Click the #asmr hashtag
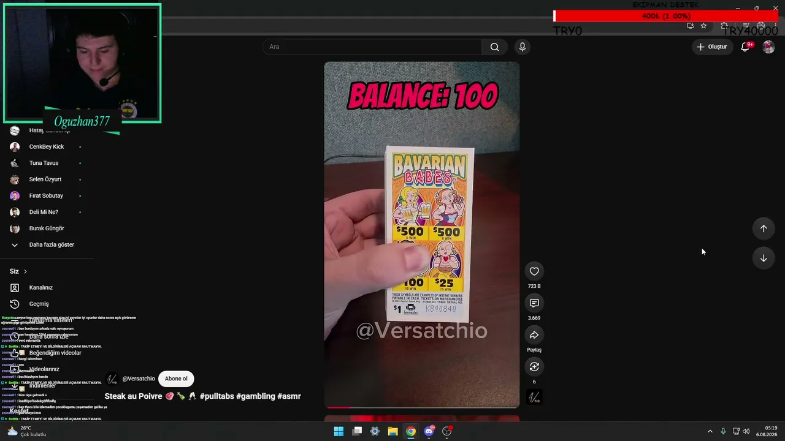The width and height of the screenshot is (785, 441). click(x=289, y=396)
